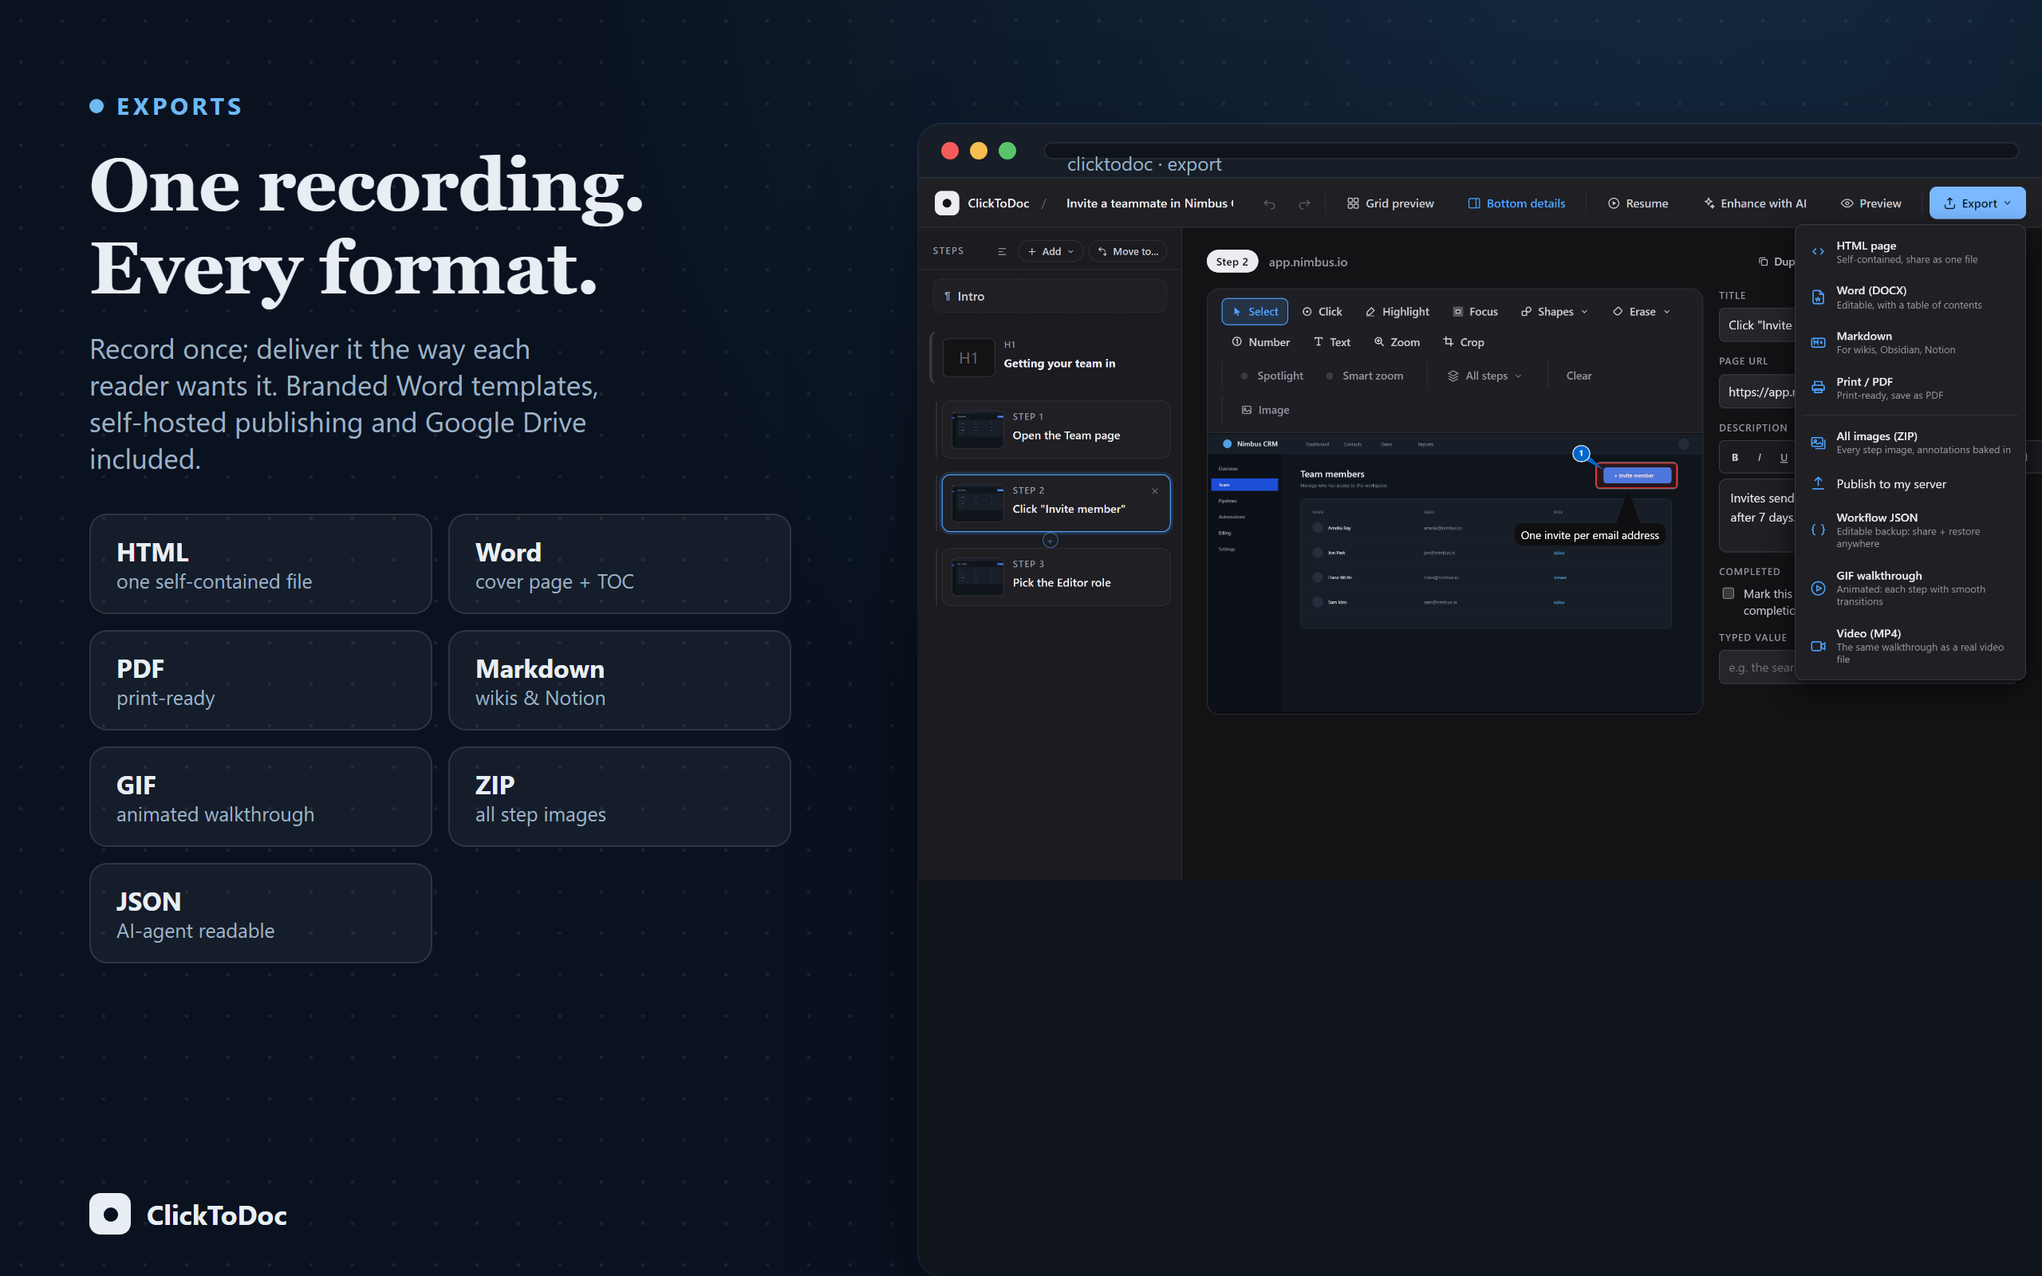Choose the Focus tool

pyautogui.click(x=1474, y=311)
